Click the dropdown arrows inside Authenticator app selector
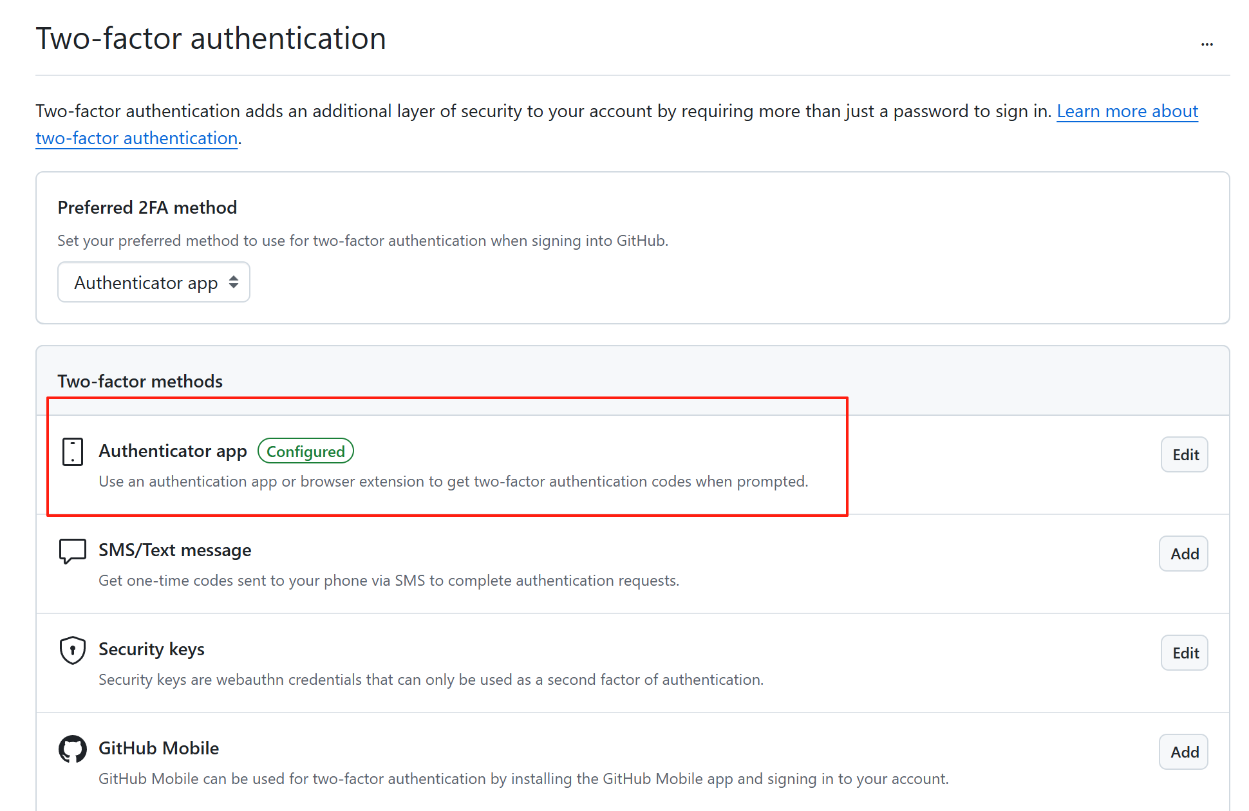Screen dimensions: 1249x811 (234, 282)
